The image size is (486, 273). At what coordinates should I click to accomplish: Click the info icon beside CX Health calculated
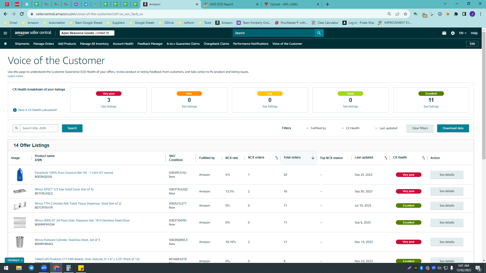[x=15, y=110]
